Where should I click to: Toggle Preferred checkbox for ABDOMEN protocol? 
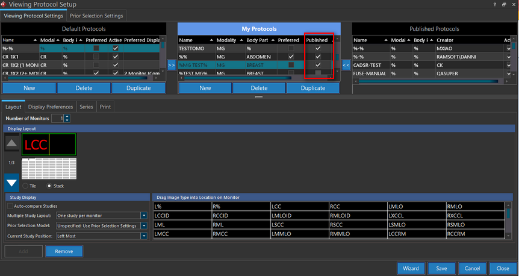tap(291, 57)
